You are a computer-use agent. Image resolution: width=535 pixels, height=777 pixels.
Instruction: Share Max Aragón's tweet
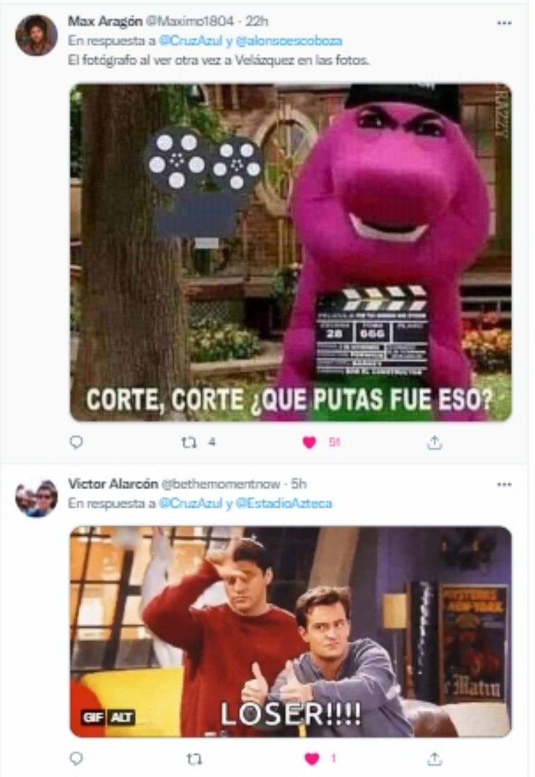pyautogui.click(x=435, y=442)
